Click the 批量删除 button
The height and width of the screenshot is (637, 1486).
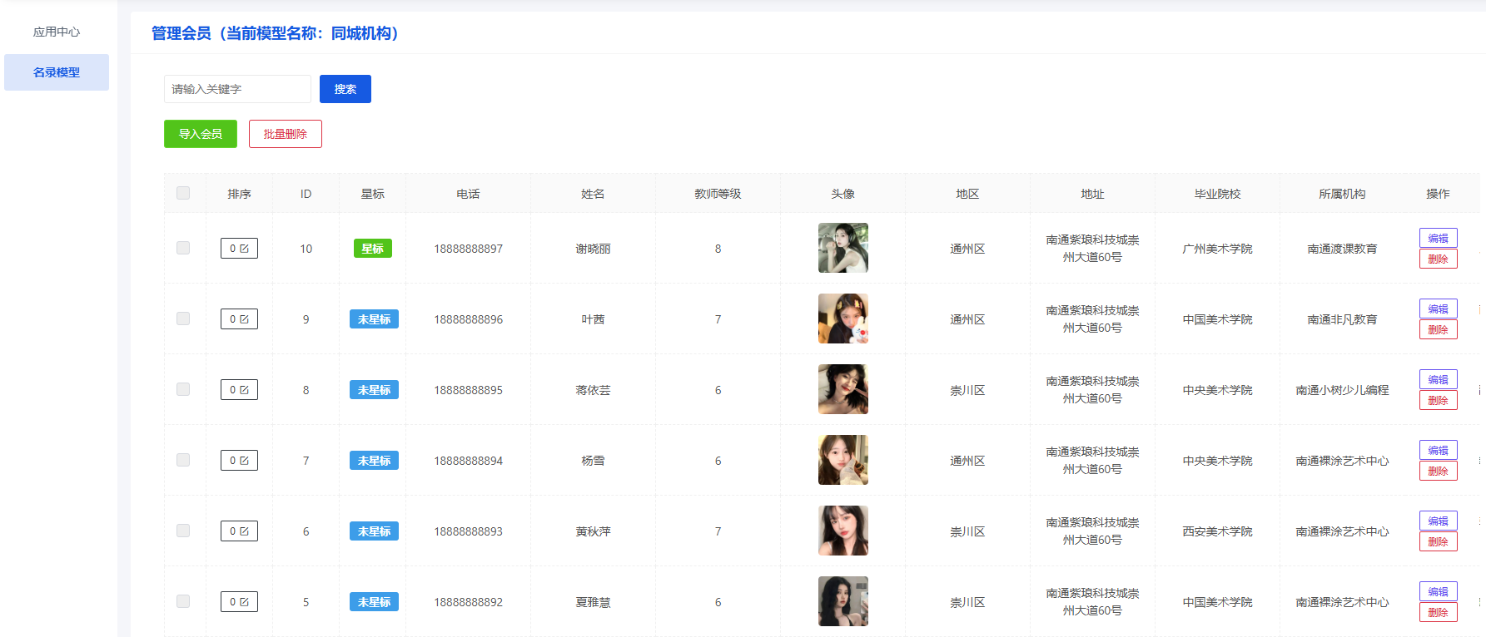[x=285, y=134]
